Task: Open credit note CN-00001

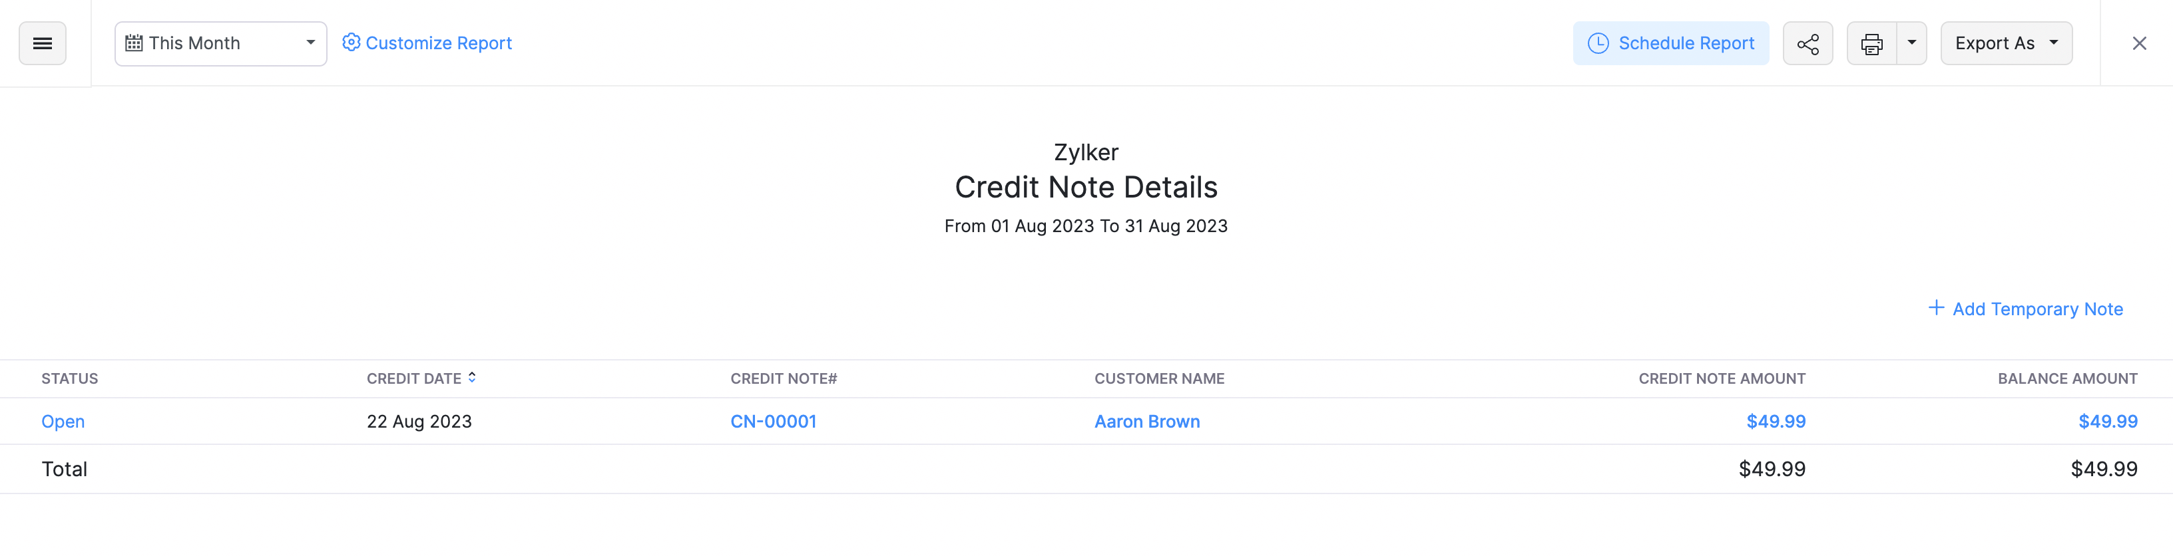Action: 773,421
